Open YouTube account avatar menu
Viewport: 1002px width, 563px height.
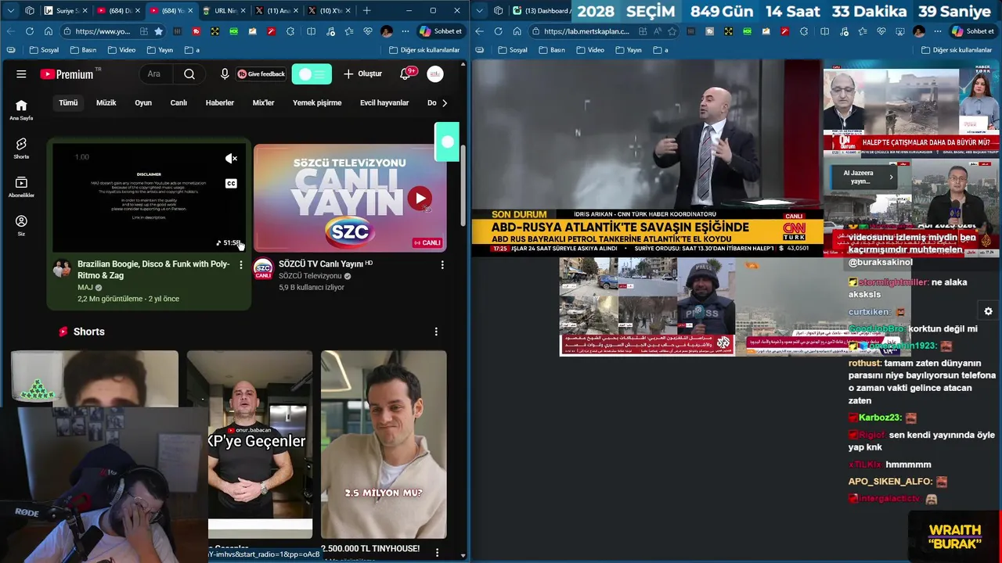click(x=435, y=74)
